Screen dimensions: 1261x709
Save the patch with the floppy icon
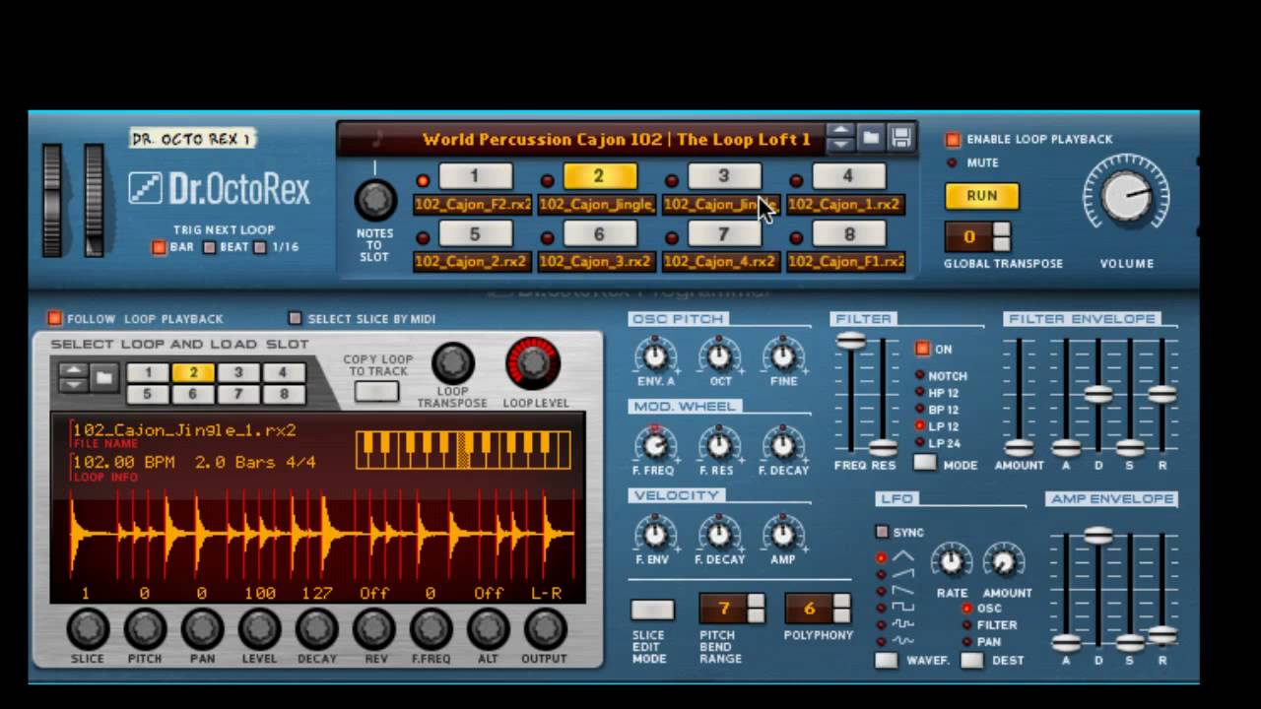tap(901, 139)
